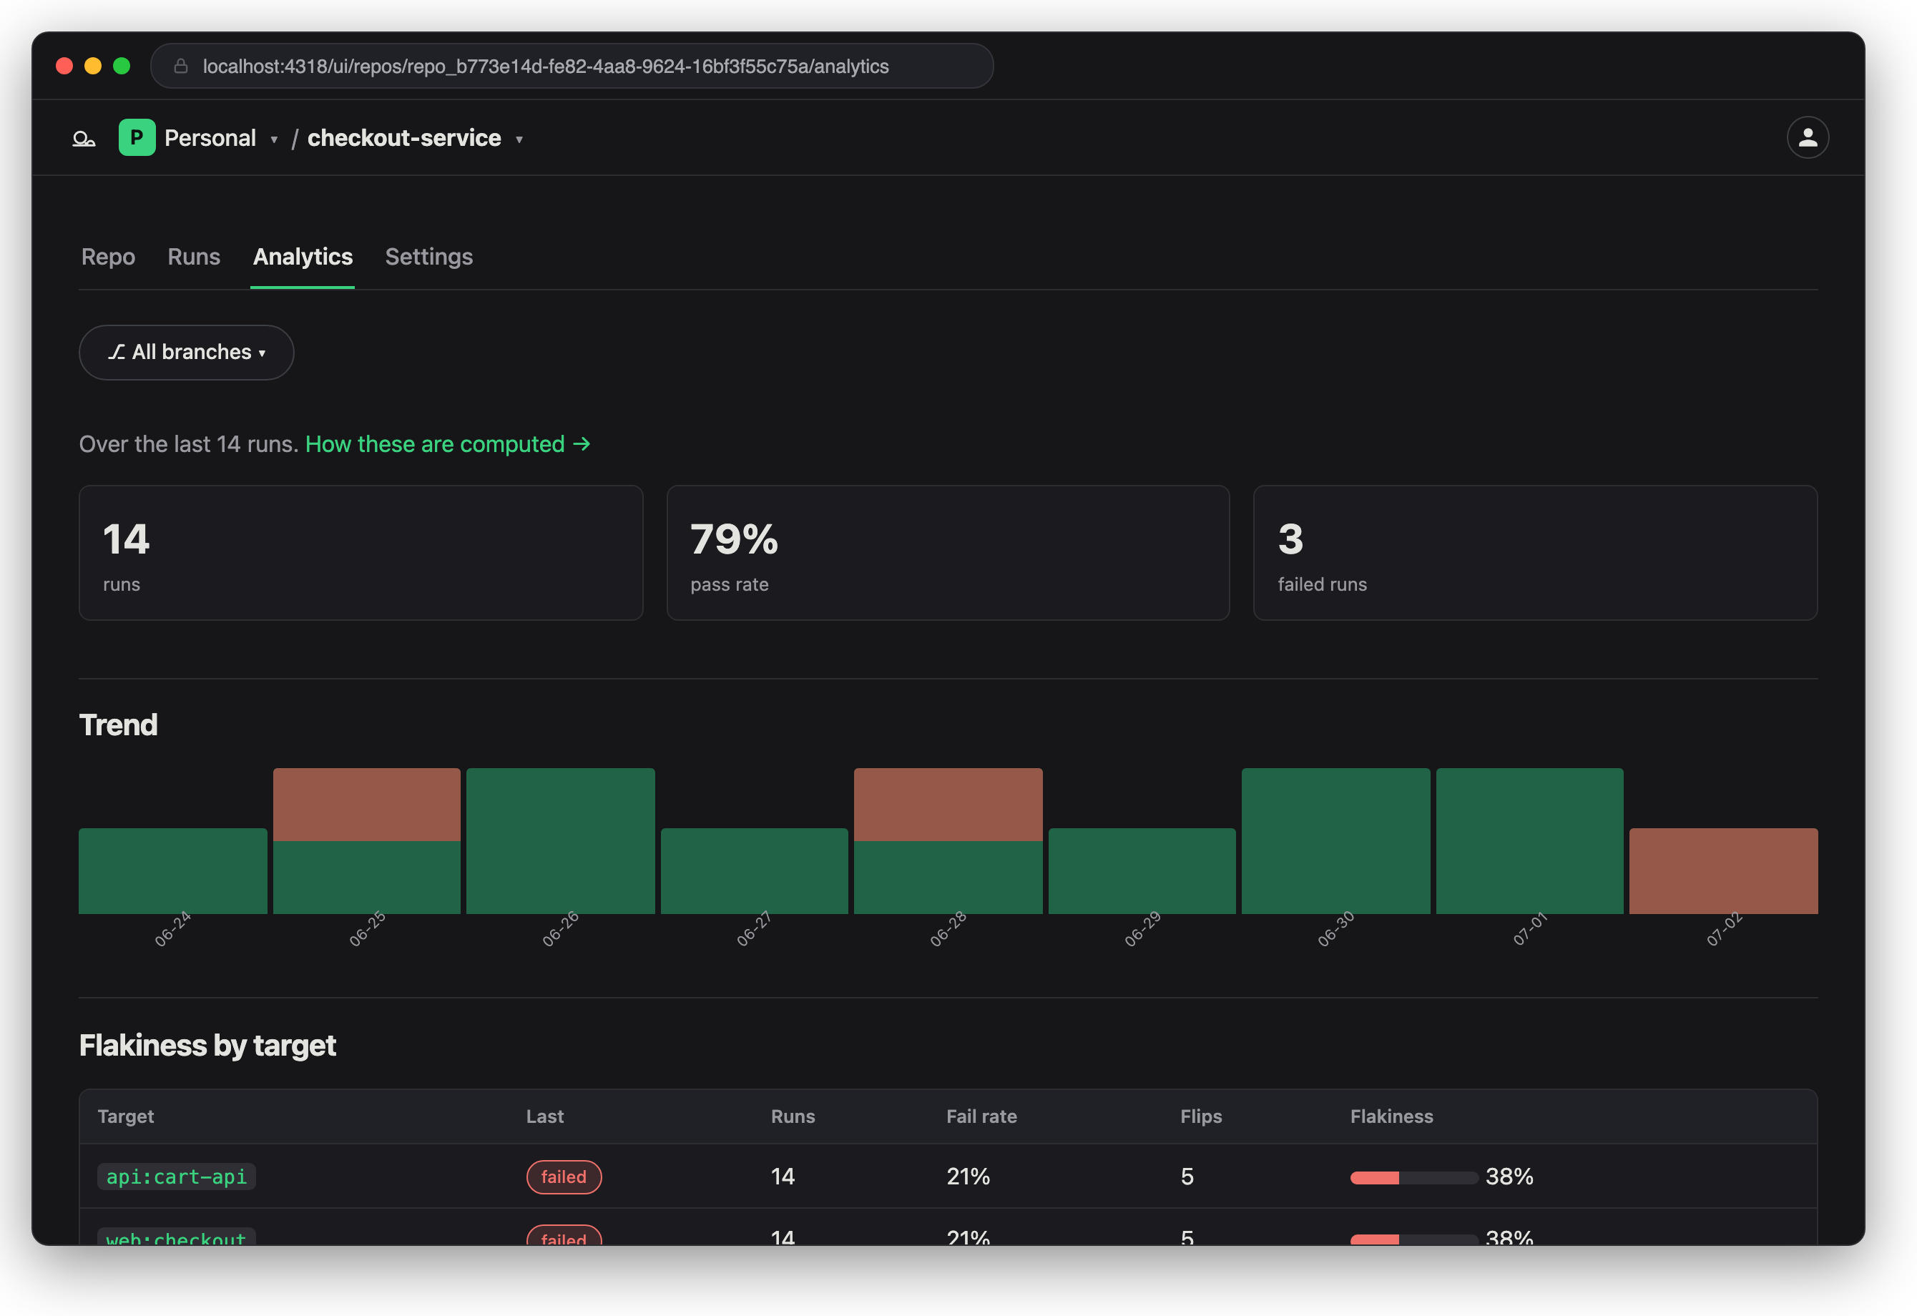Follow the How these are computed link

coord(448,443)
